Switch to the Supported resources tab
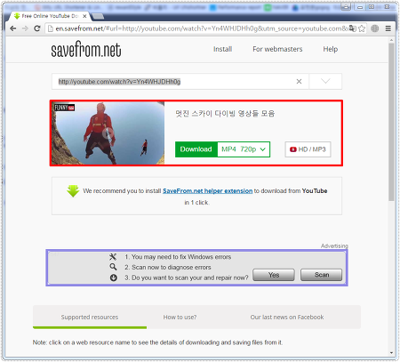 (90, 318)
